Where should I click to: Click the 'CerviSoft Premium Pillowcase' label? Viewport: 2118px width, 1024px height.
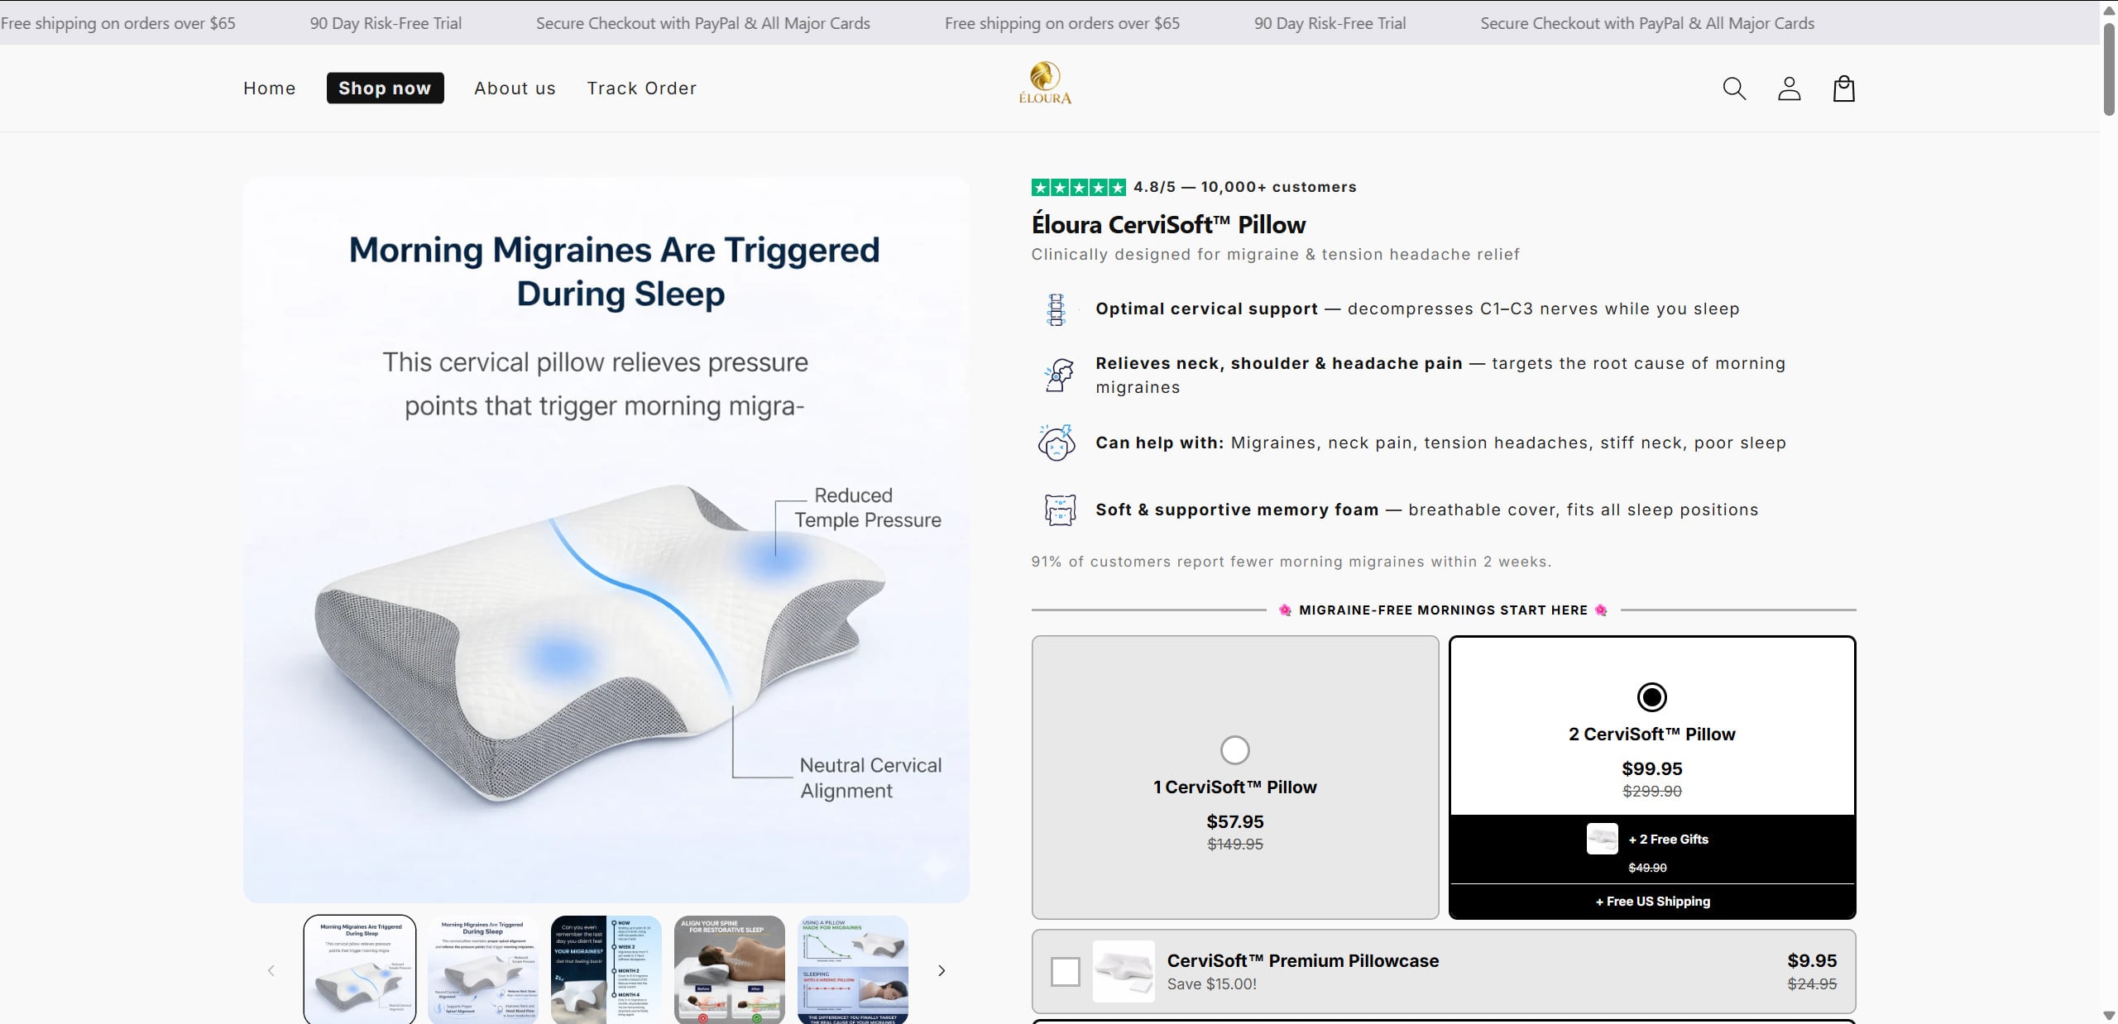coord(1303,960)
